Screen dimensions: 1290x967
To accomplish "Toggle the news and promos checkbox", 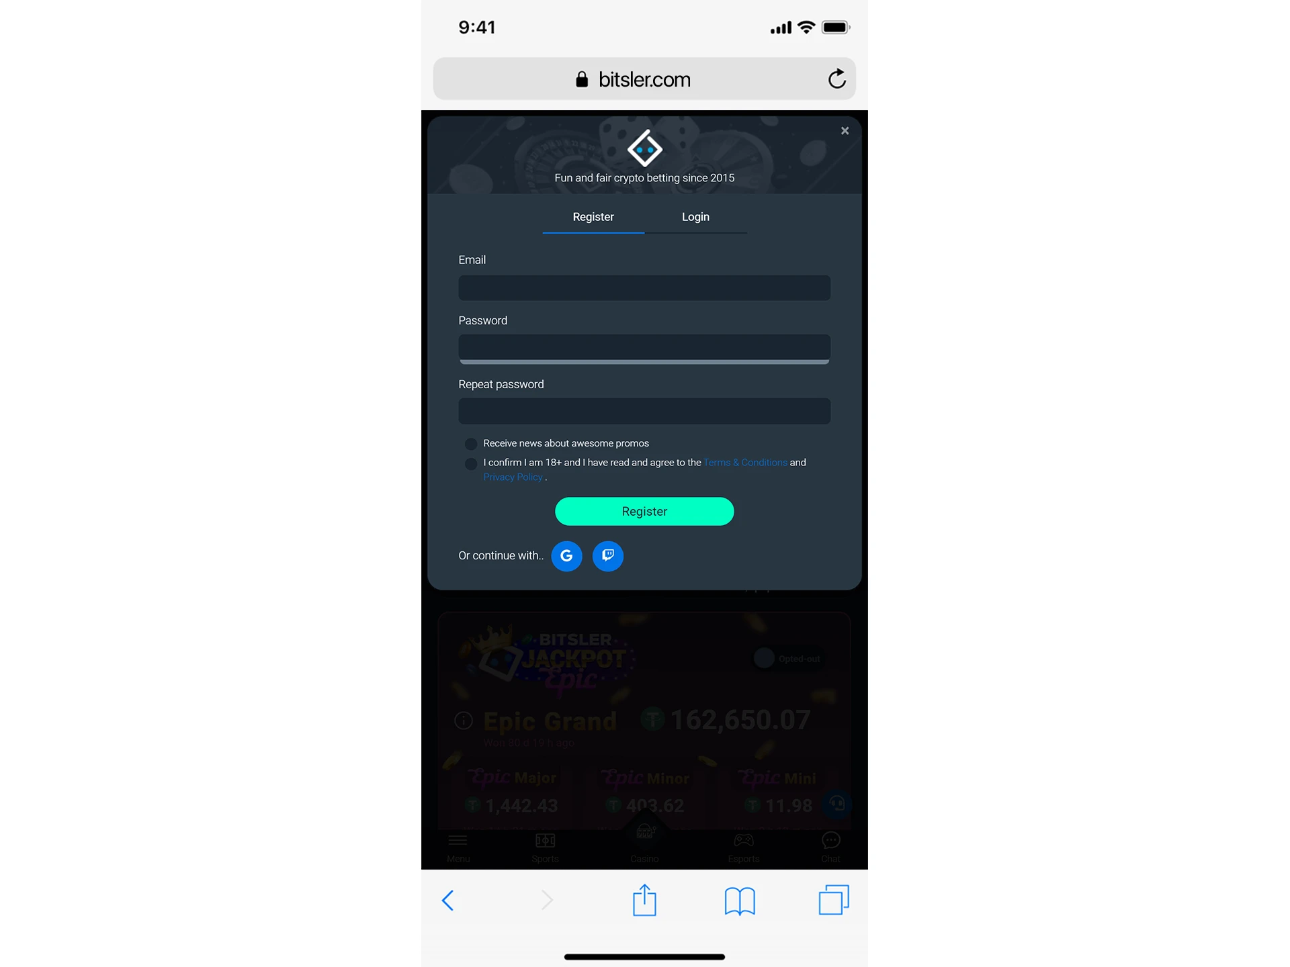I will (x=470, y=443).
